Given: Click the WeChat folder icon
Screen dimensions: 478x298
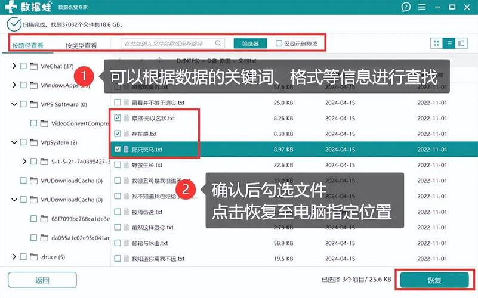Looking at the screenshot, I should (34, 66).
